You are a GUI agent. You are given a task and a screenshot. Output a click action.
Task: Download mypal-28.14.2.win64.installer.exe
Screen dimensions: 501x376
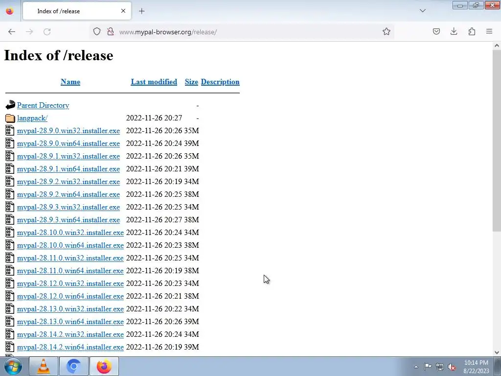(70, 347)
